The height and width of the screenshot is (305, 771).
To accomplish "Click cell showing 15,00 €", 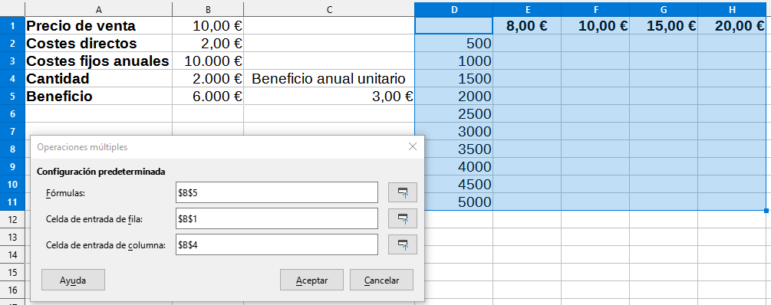I will pyautogui.click(x=664, y=25).
